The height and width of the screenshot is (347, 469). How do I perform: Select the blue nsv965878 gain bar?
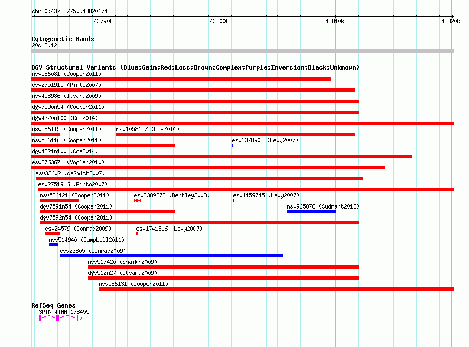click(x=311, y=212)
